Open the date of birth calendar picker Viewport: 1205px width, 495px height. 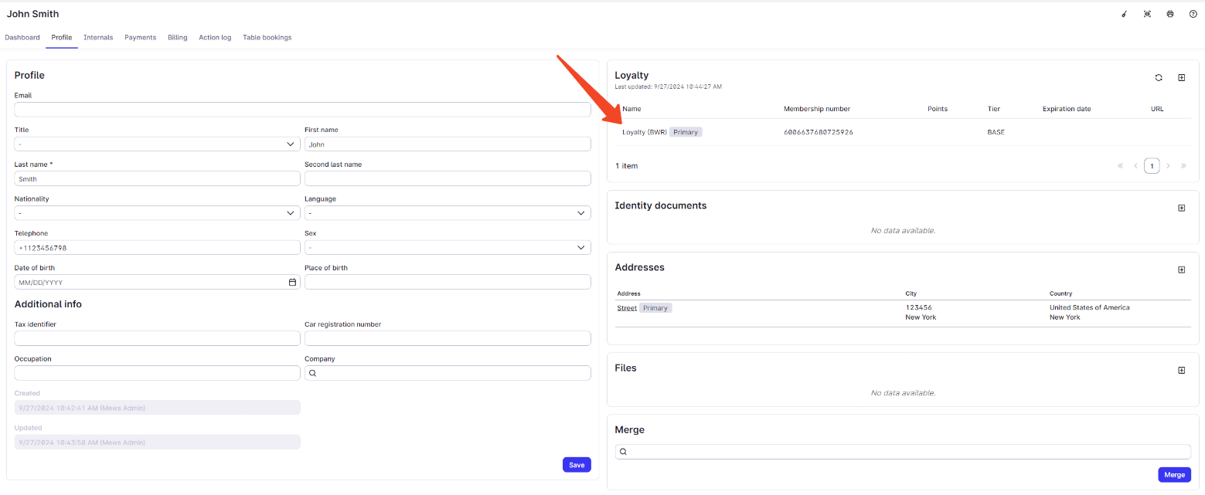292,282
